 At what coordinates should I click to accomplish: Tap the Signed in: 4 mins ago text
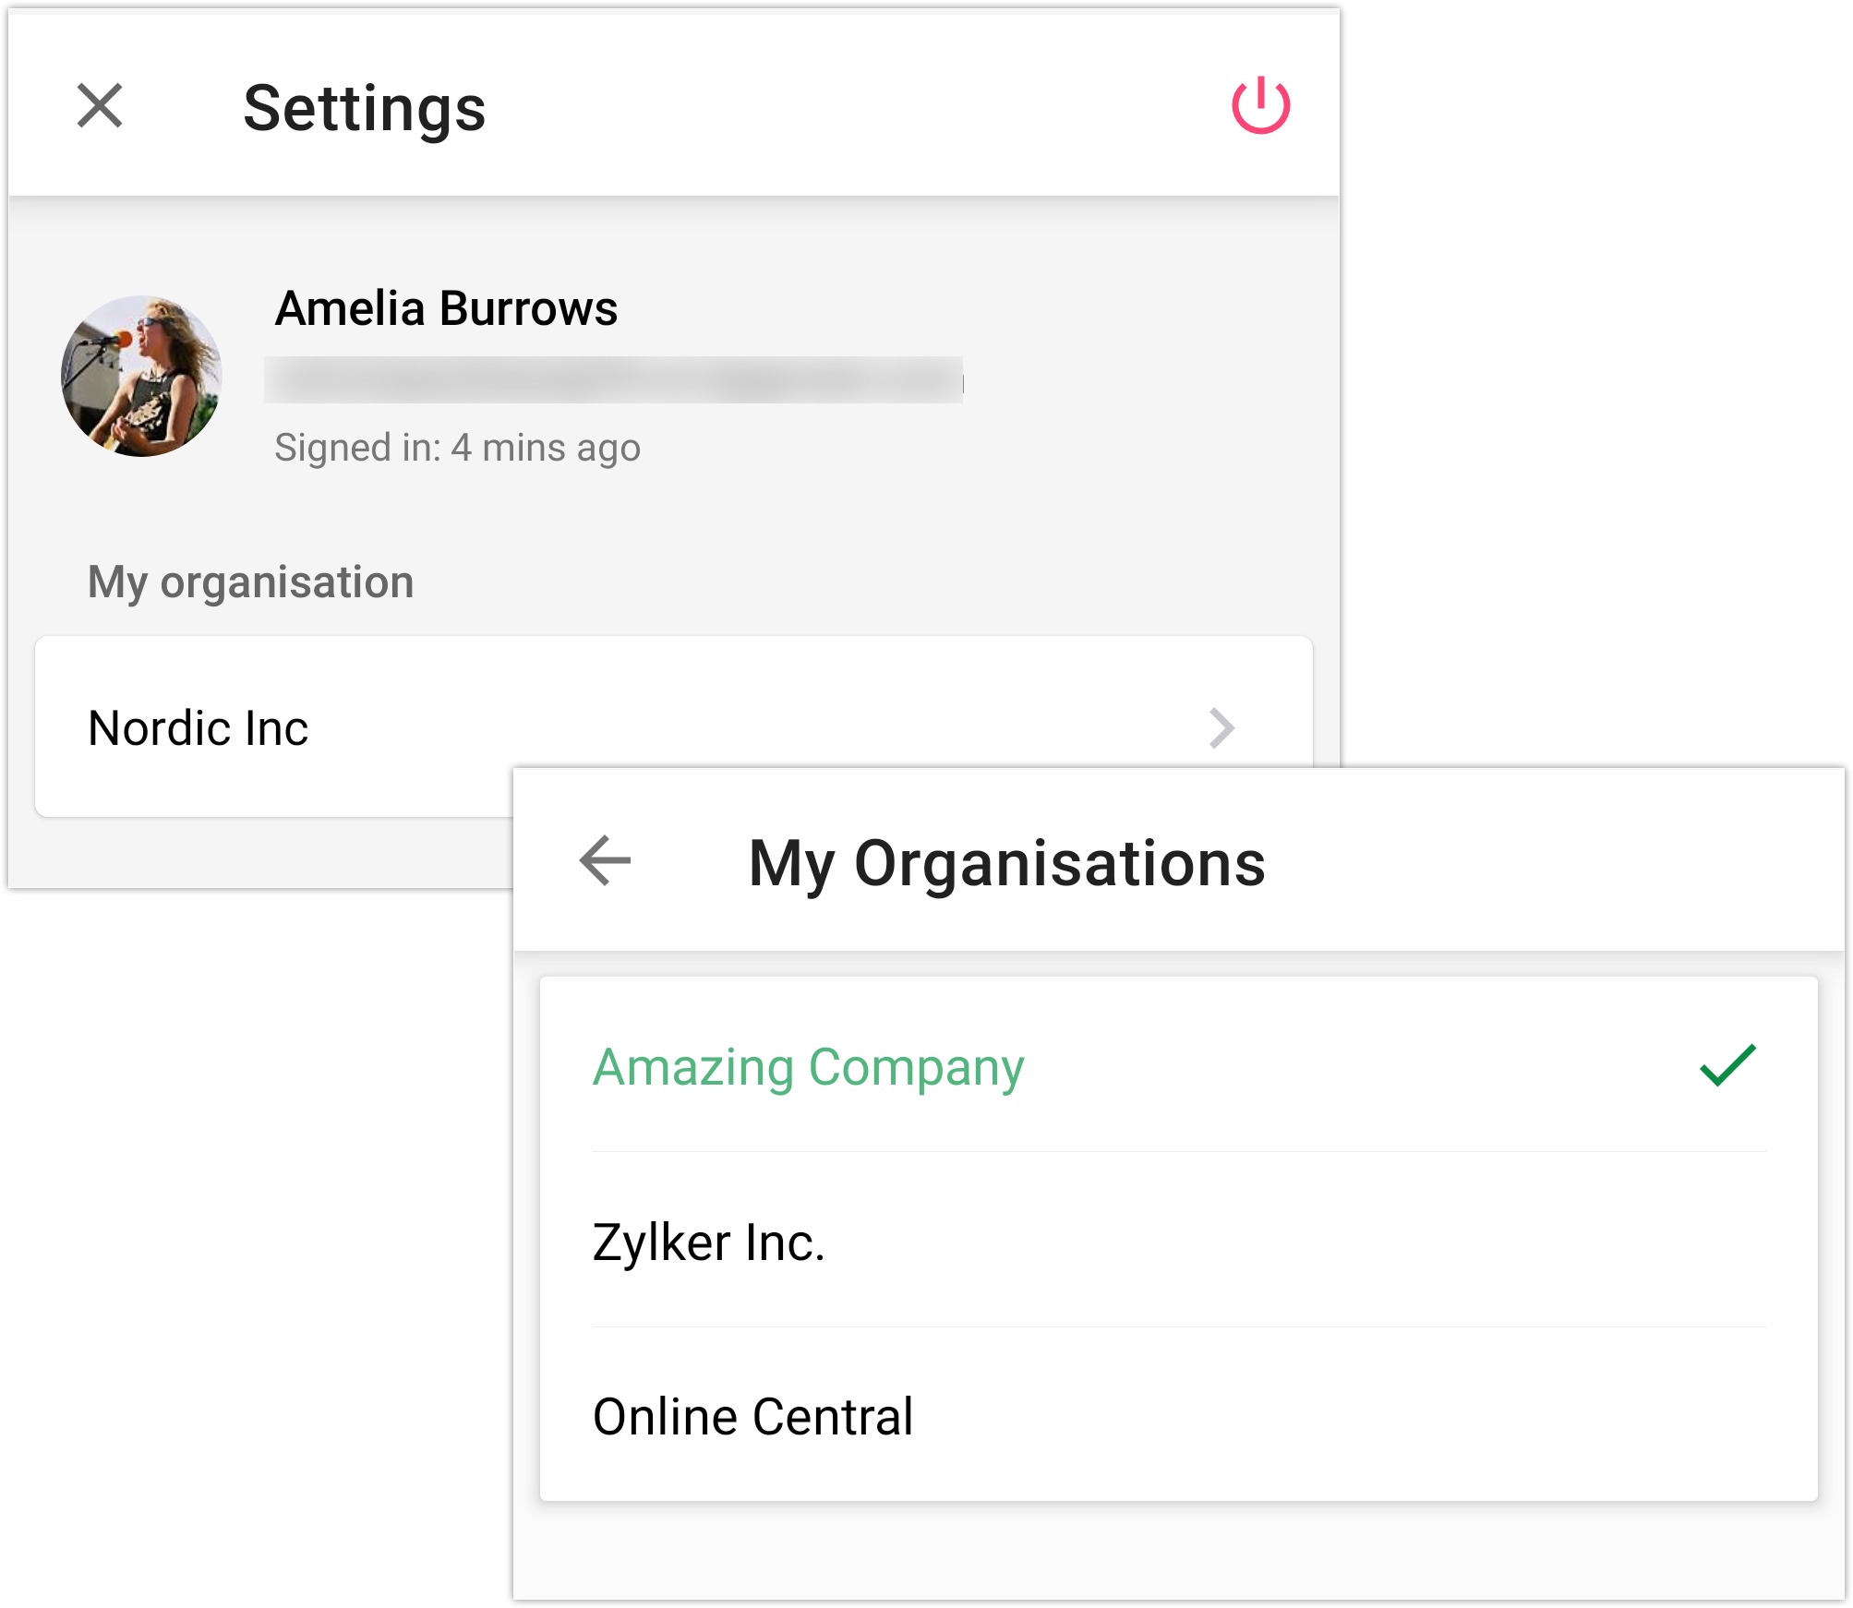click(457, 448)
